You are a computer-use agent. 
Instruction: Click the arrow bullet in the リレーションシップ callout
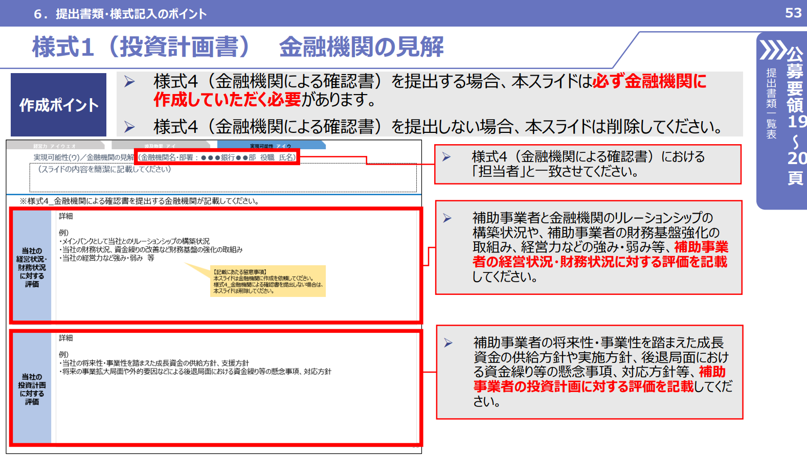click(447, 218)
